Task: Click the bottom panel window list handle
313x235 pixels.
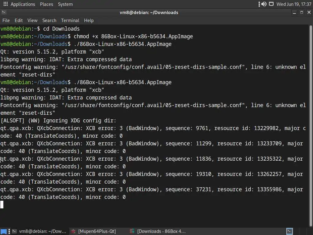Action: [x=9, y=231]
